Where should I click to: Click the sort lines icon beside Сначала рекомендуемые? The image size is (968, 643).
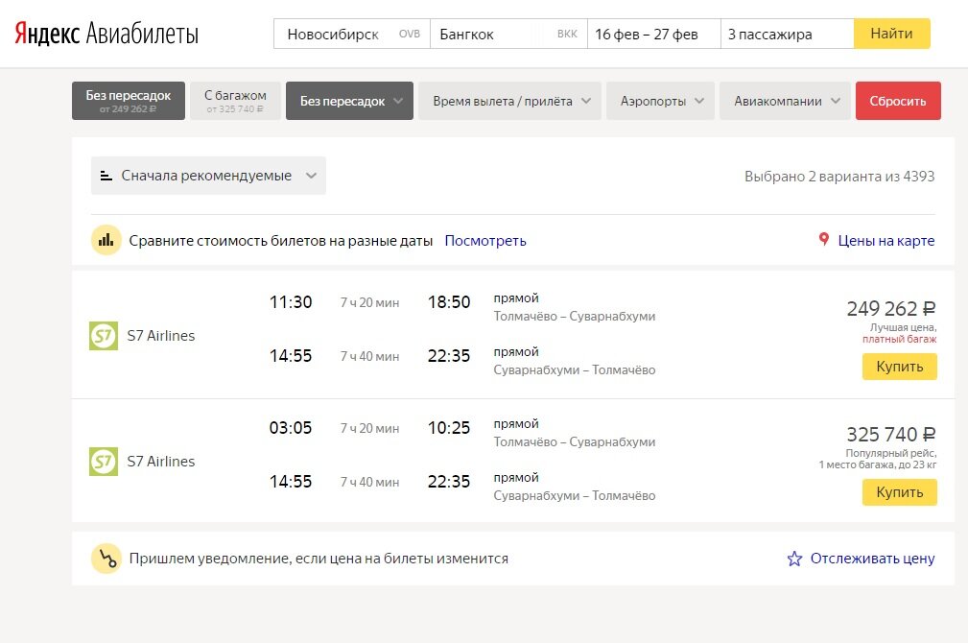[106, 176]
